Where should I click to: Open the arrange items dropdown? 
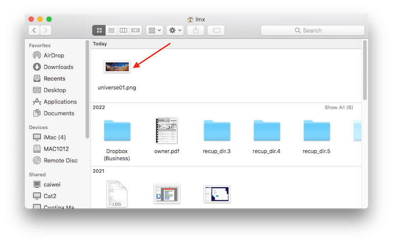click(x=155, y=30)
